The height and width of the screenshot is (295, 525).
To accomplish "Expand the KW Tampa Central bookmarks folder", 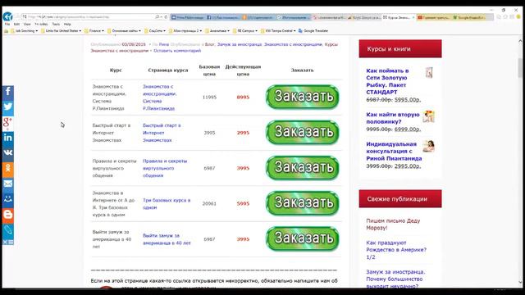I will [x=278, y=31].
